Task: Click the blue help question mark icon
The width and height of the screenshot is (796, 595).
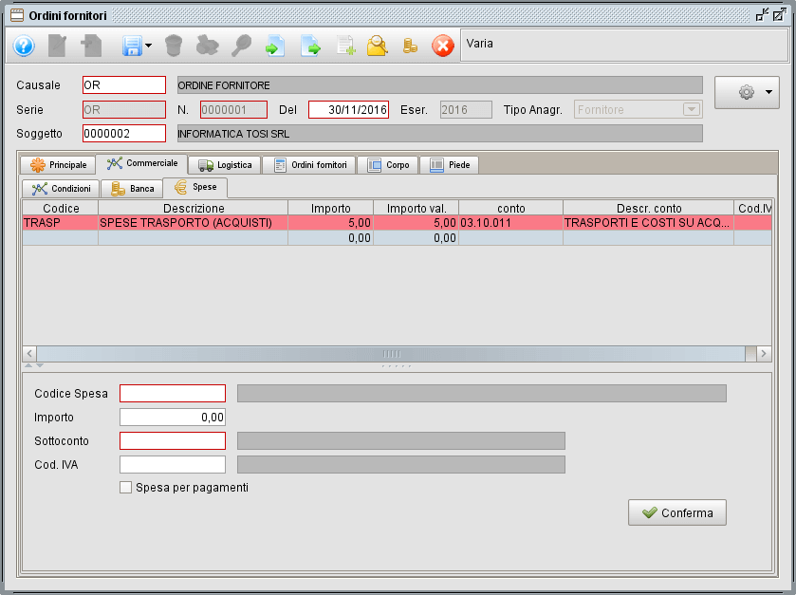Action: 24,46
